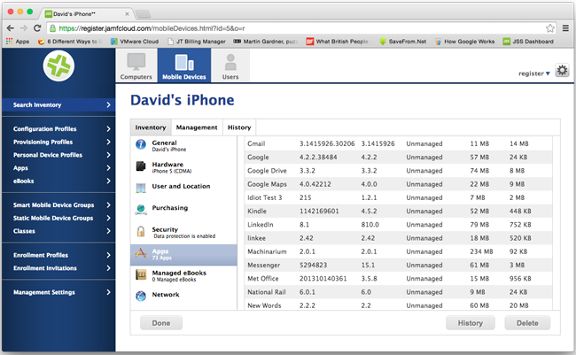Open Enrollment Invitations sidebar item

coord(58,268)
